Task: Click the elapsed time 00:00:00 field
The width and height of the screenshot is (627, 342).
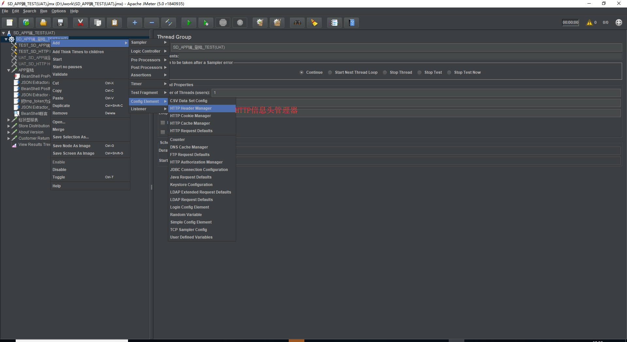Action: 570,23
